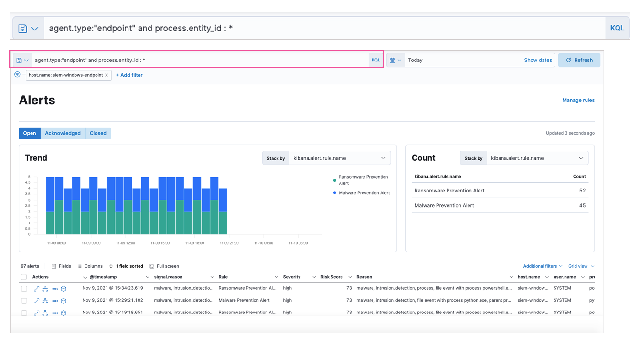Check the checkbox on the first alert row

click(x=23, y=288)
